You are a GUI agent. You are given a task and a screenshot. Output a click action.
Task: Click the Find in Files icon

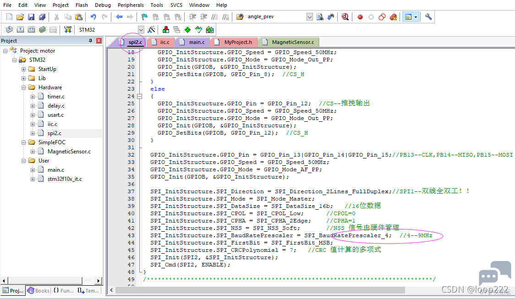tap(319, 17)
